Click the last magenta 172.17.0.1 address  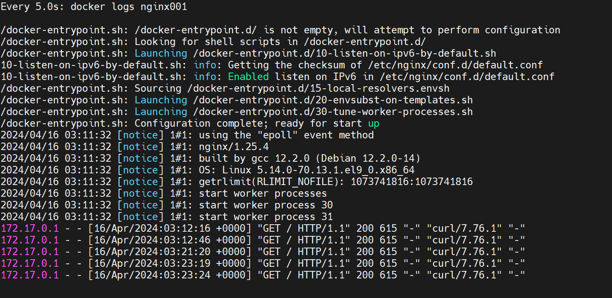[30, 275]
